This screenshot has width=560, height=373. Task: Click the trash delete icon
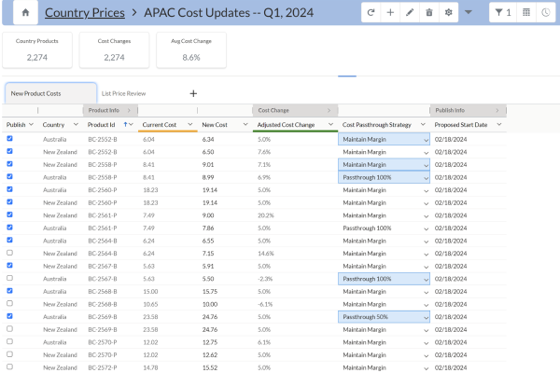tap(428, 13)
